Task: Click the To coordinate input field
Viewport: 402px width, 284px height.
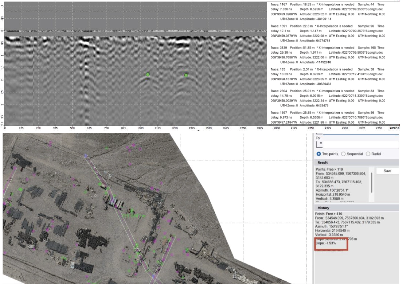Action: (361, 144)
